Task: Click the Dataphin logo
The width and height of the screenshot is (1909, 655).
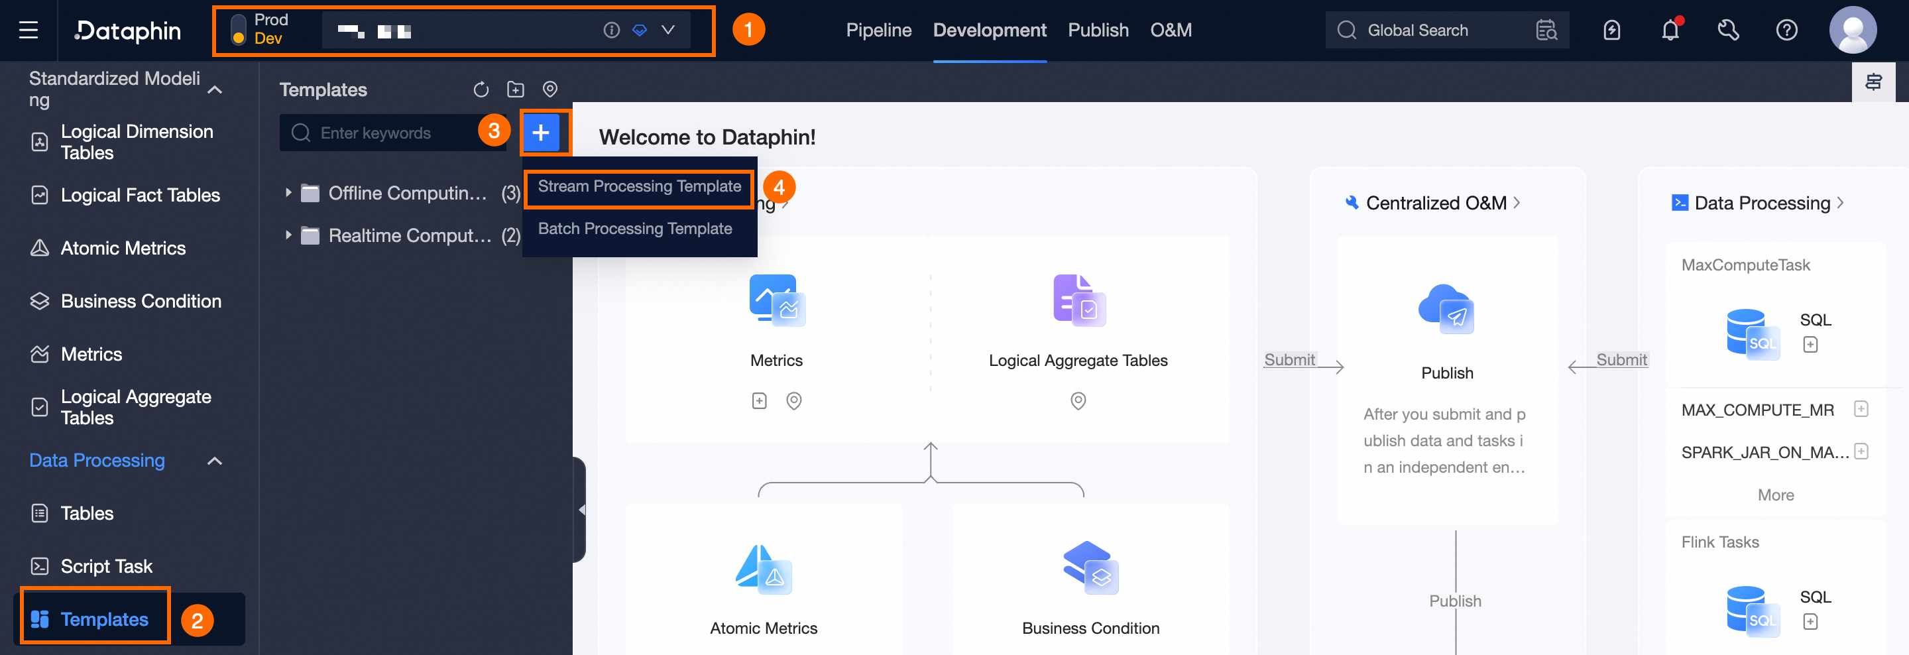Action: pyautogui.click(x=127, y=30)
